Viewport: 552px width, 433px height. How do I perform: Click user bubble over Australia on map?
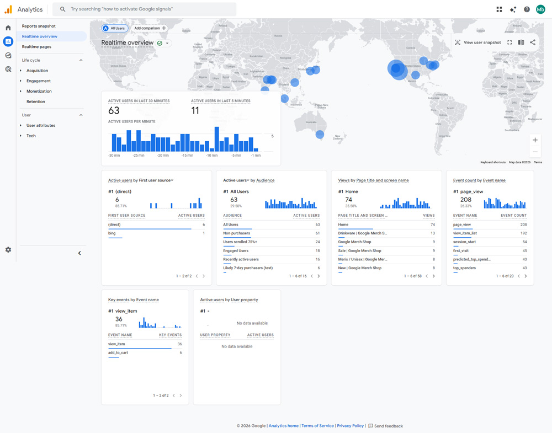coord(320,135)
